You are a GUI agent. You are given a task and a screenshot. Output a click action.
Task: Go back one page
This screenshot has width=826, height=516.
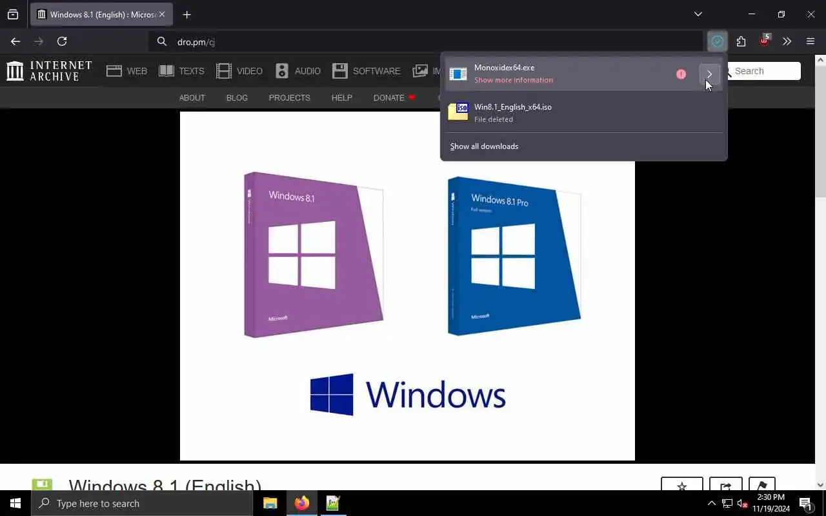point(15,41)
